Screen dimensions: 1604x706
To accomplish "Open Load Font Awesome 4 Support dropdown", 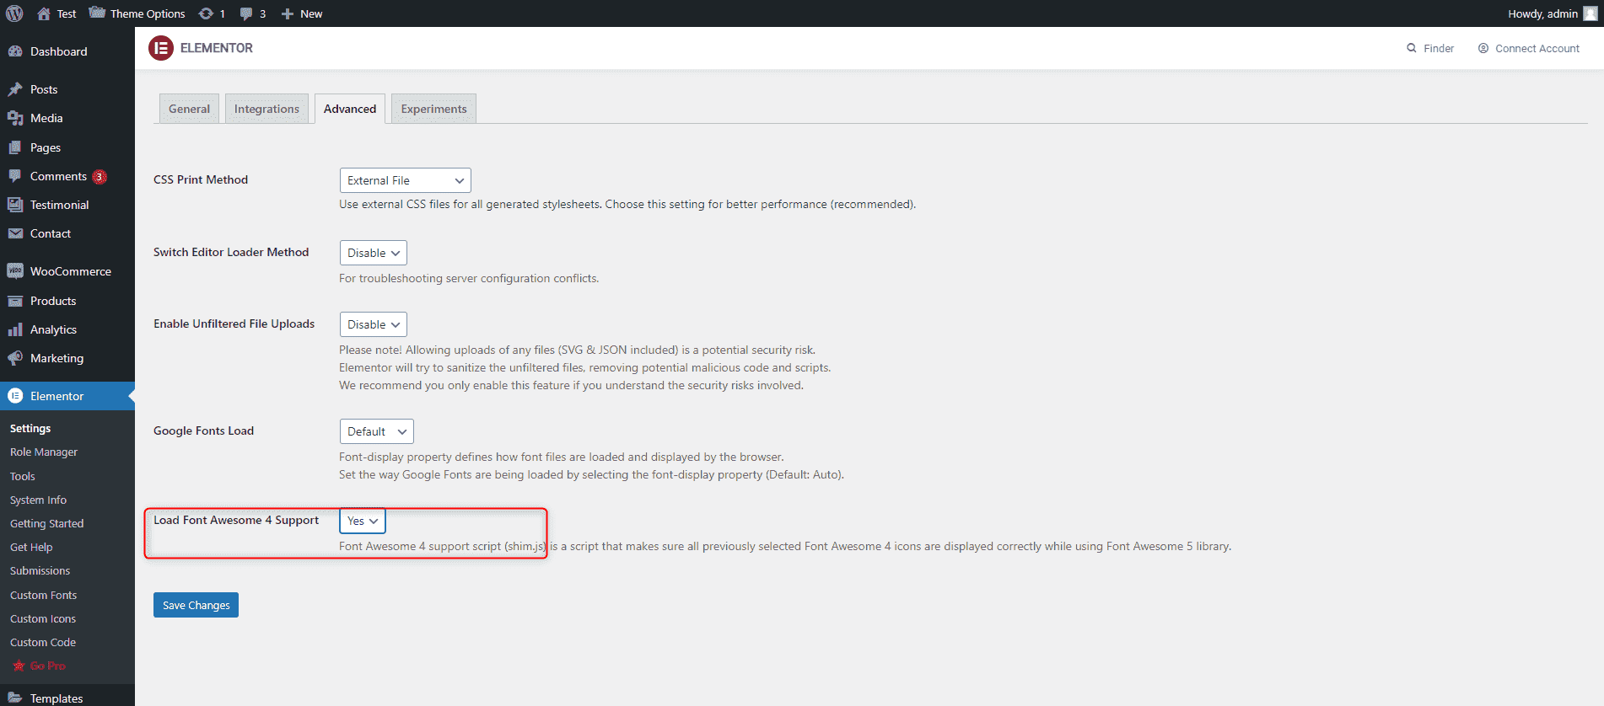I will point(363,521).
